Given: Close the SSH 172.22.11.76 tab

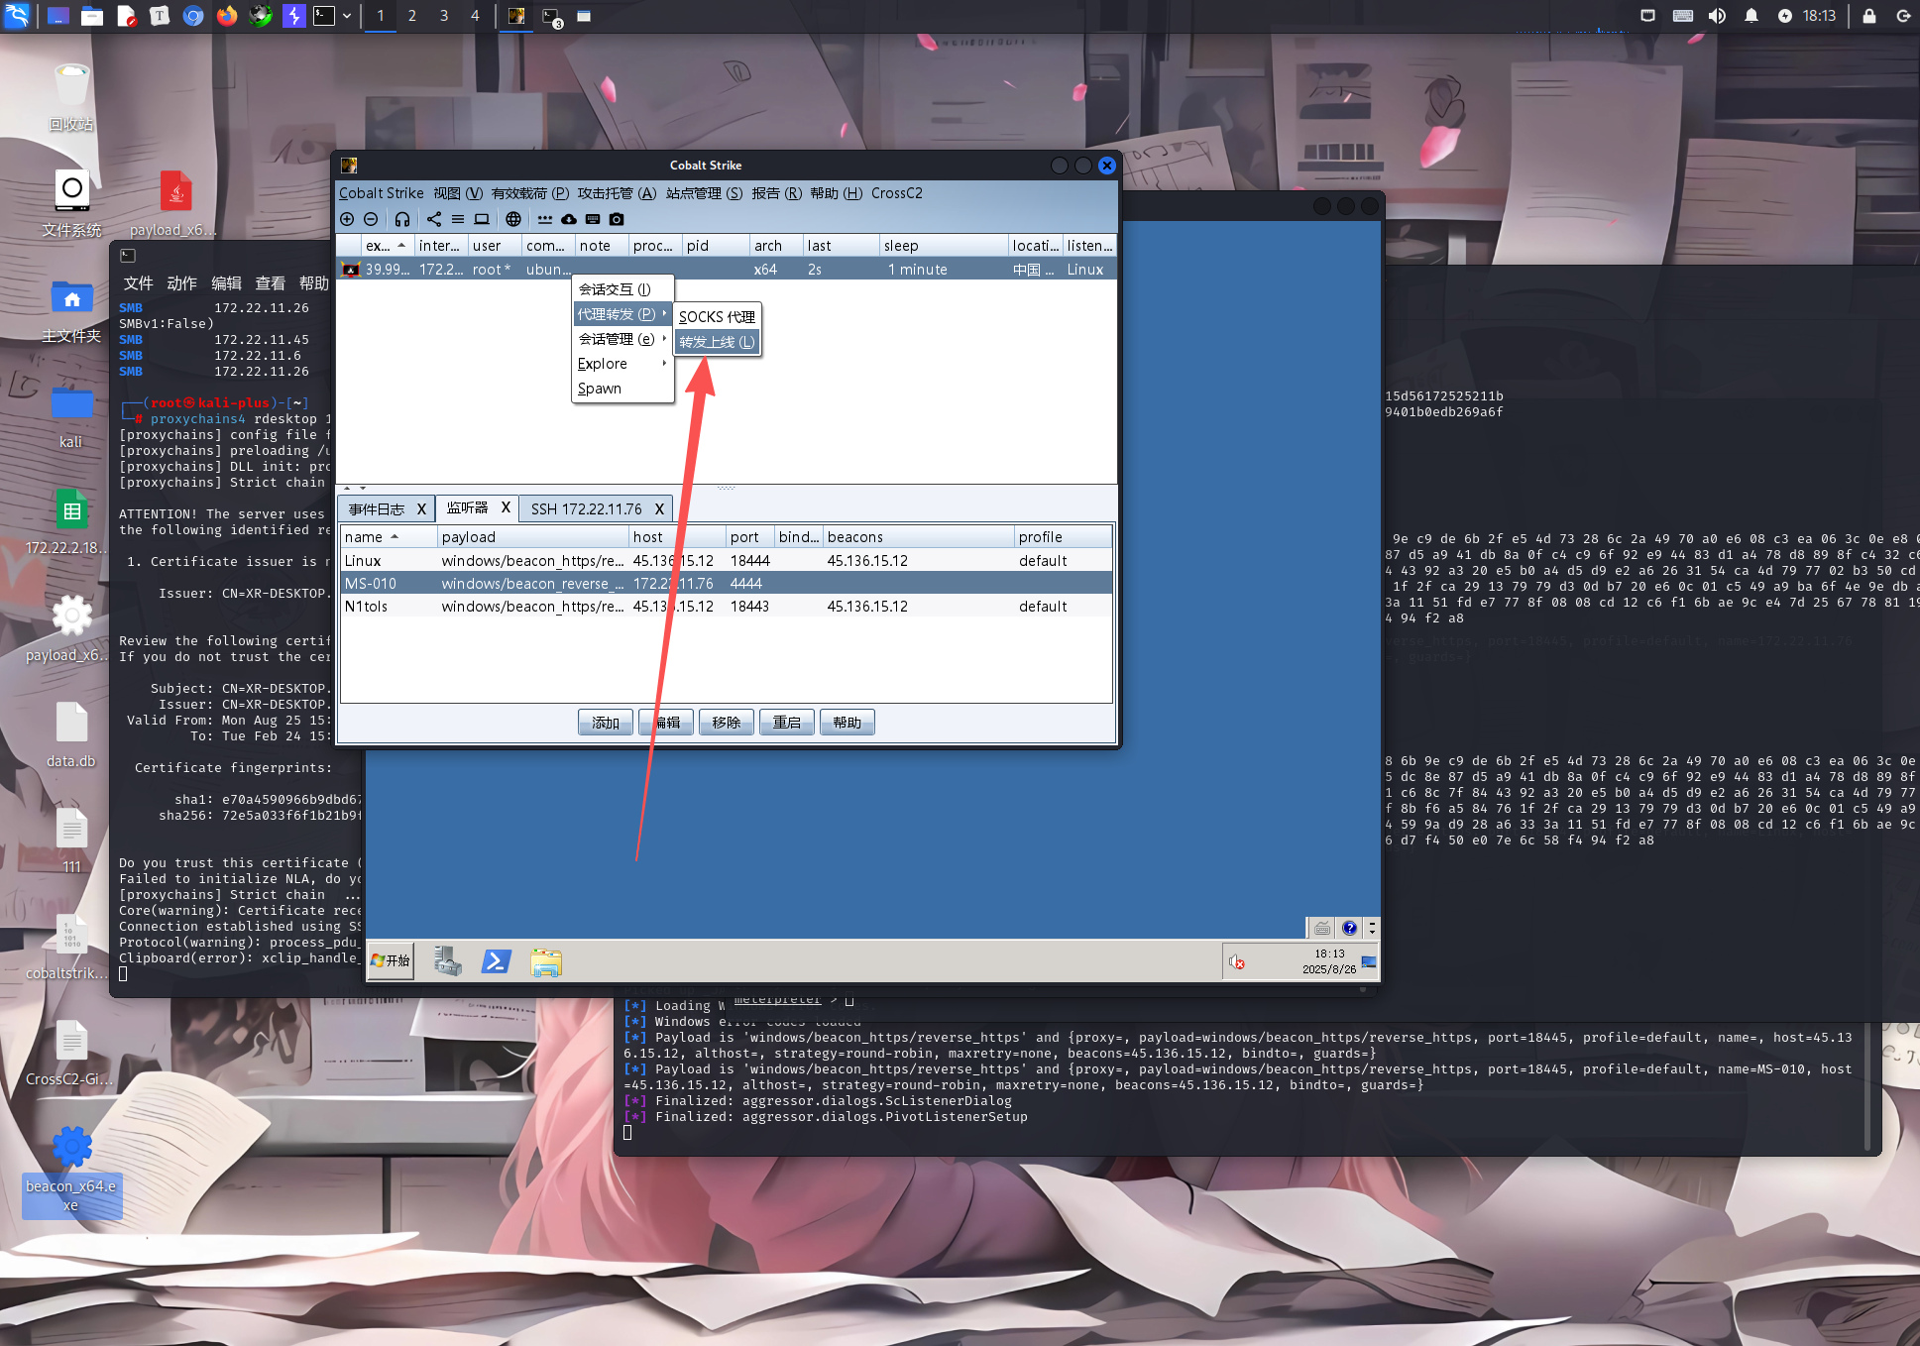Looking at the screenshot, I should 659,509.
